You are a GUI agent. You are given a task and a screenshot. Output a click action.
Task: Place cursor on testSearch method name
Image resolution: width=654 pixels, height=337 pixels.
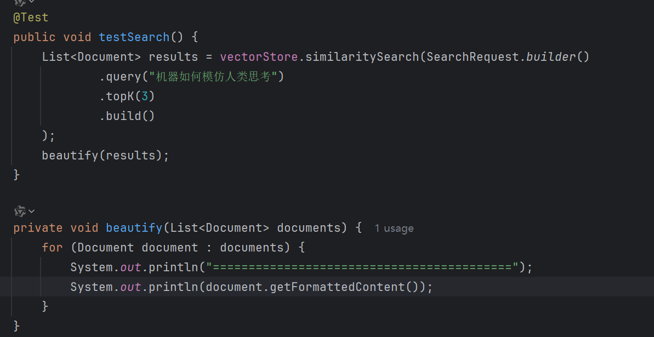coord(134,37)
